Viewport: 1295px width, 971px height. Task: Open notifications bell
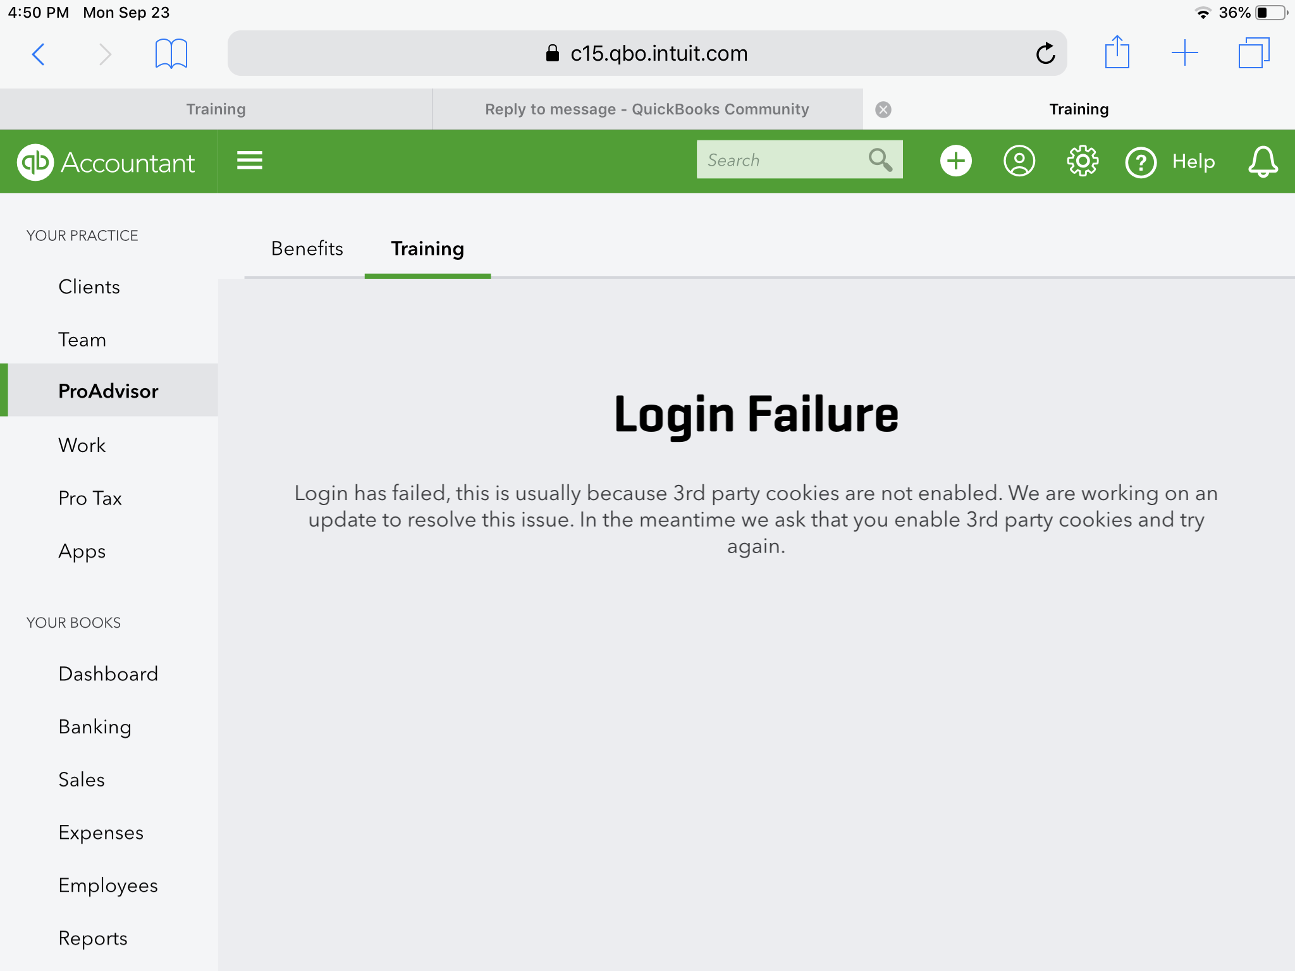(x=1262, y=161)
